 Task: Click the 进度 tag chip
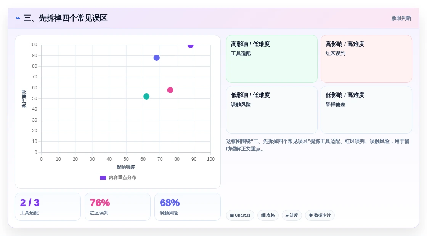[x=292, y=215]
